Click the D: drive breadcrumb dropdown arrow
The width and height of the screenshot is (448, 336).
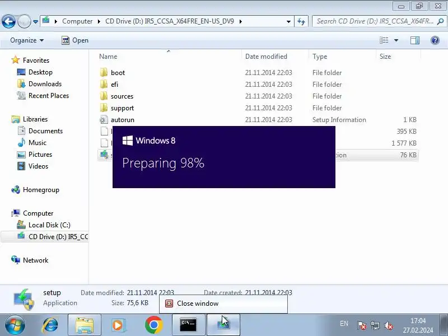(x=241, y=21)
